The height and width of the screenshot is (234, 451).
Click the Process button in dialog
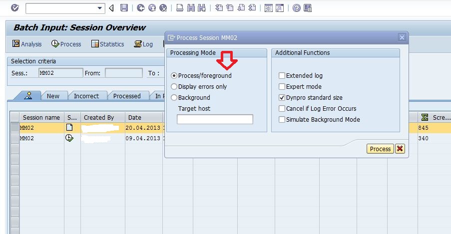click(380, 149)
